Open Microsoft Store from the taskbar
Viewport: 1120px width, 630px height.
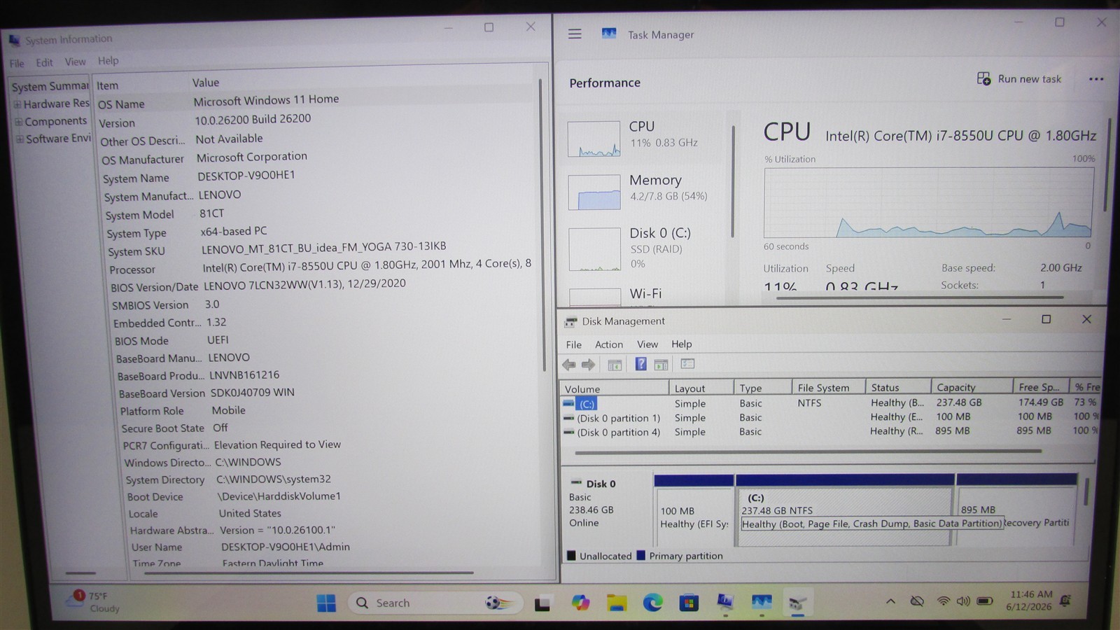click(x=689, y=603)
